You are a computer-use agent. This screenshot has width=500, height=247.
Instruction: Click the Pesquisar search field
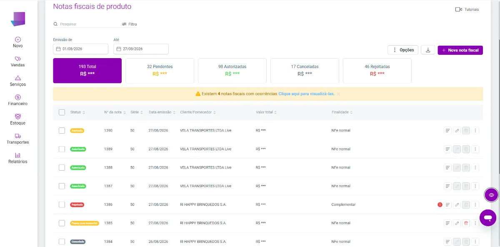pos(85,24)
